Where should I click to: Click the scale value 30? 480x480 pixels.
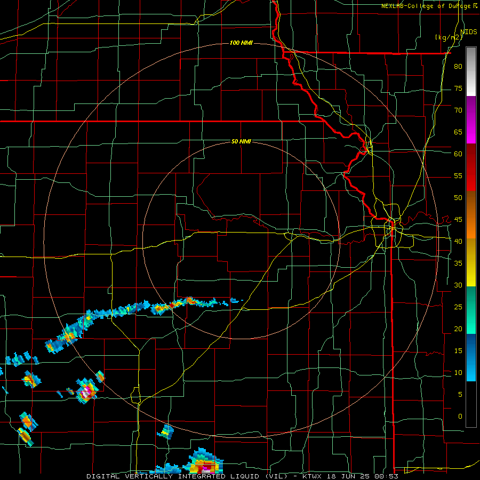458,285
